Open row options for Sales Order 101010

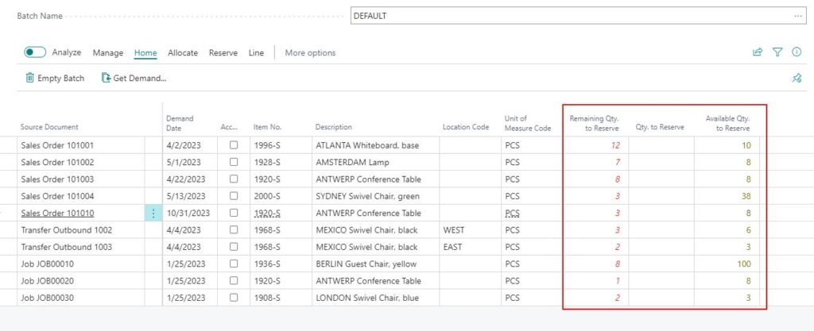[x=153, y=214]
